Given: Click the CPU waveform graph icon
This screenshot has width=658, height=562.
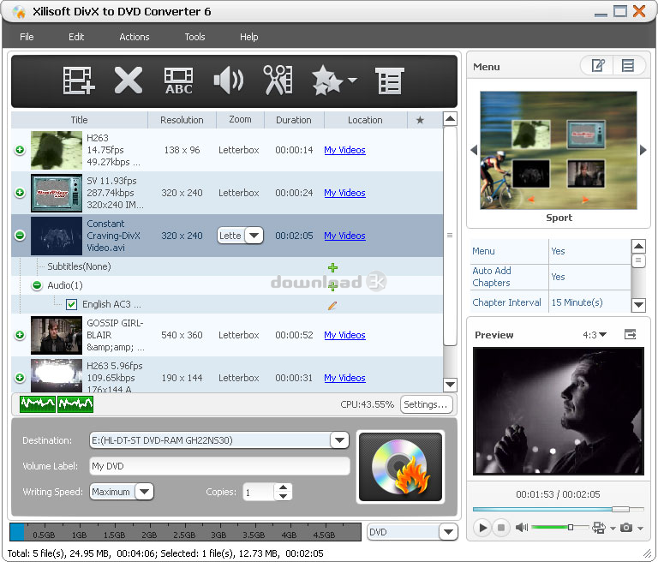Looking at the screenshot, I should (x=57, y=404).
